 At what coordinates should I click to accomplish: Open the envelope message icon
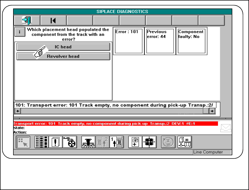click(x=226, y=128)
